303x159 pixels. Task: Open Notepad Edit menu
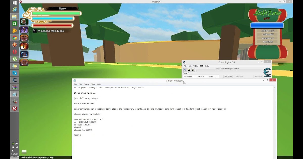pyautogui.click(x=80, y=84)
